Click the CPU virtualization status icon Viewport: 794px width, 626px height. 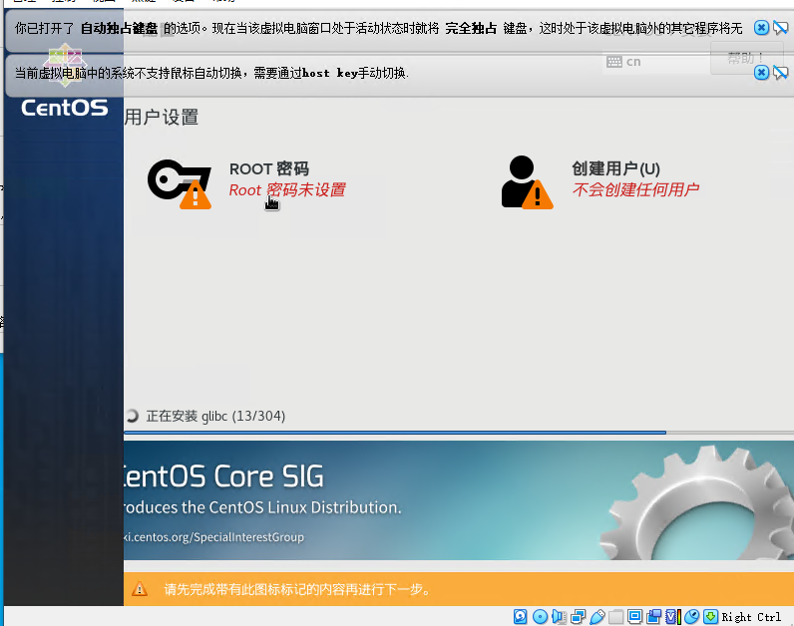(x=673, y=616)
